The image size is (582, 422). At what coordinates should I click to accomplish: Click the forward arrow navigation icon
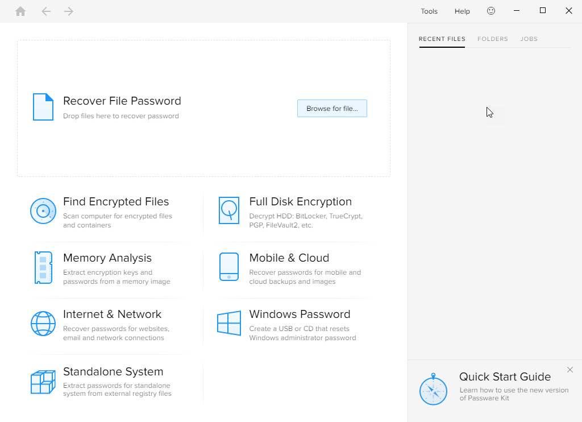(x=68, y=11)
